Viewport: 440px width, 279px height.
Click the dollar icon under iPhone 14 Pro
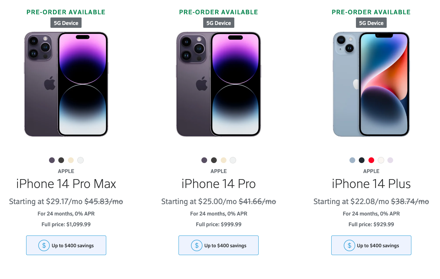tap(196, 245)
